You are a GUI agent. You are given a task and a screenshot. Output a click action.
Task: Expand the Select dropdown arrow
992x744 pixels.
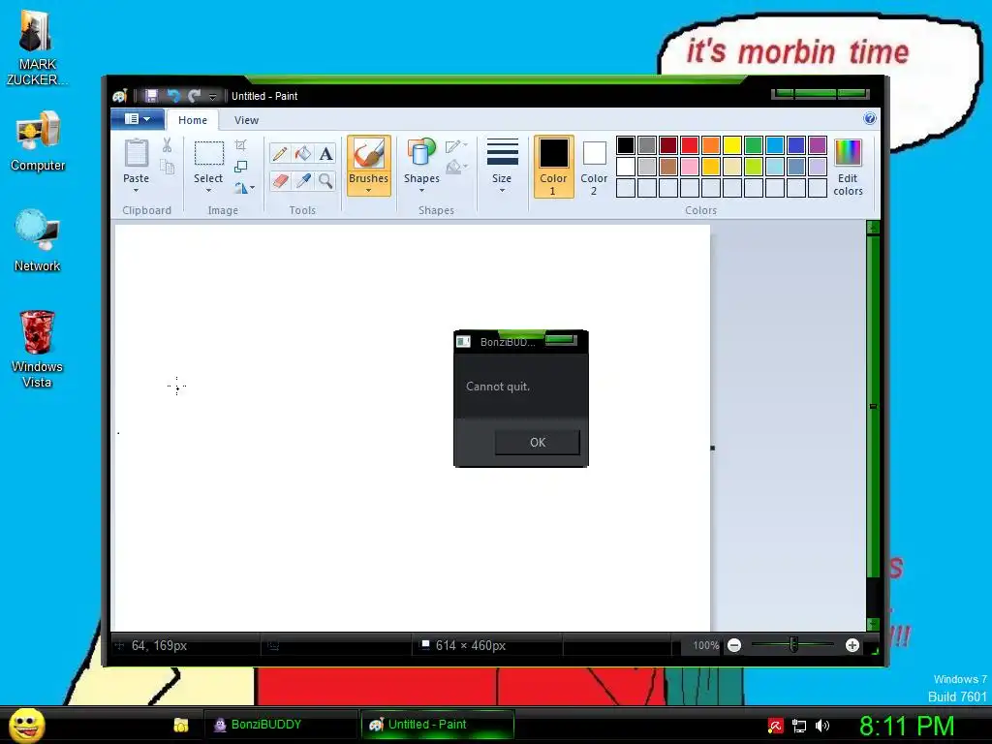[x=208, y=191]
